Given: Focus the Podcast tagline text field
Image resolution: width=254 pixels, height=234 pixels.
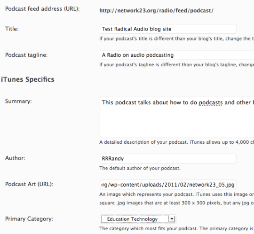Looking at the screenshot, I should coord(177,55).
